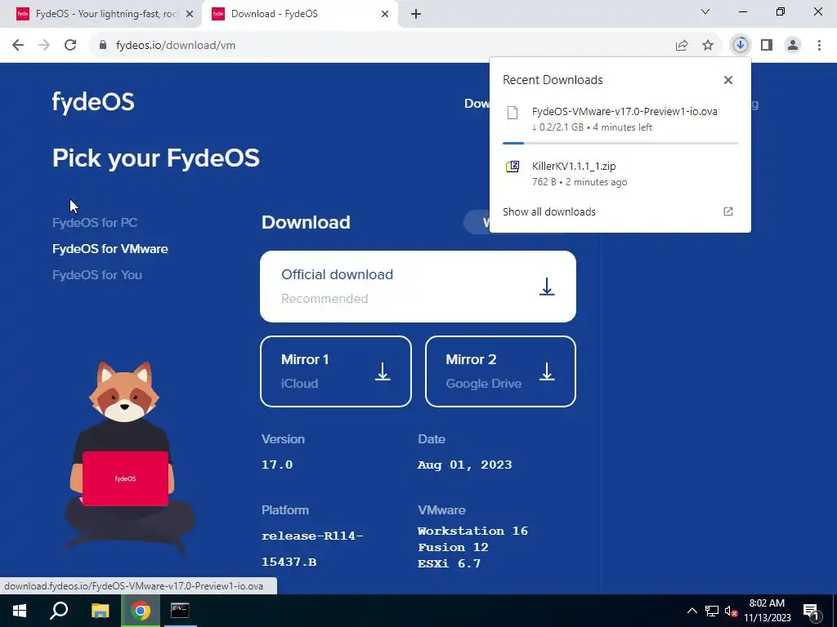Click 'Show all downloads'

tap(548, 211)
